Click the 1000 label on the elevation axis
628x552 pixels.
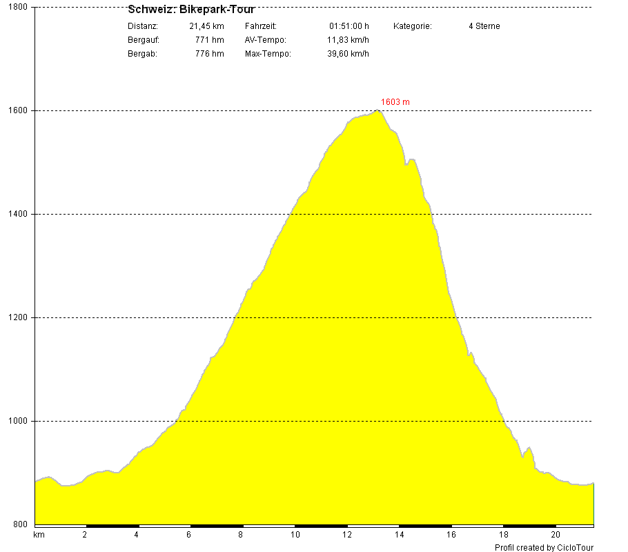point(17,421)
